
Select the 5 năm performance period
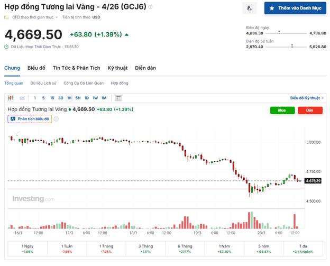pyautogui.click(x=264, y=249)
